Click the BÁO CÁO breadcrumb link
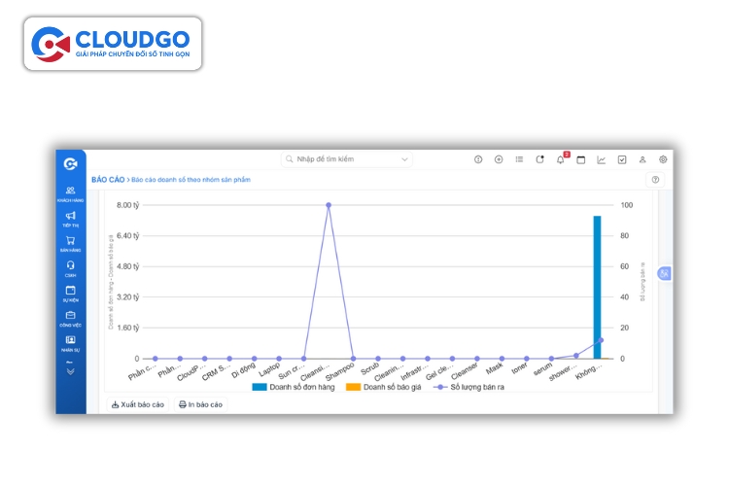Viewport: 729px width, 486px height. [x=108, y=180]
